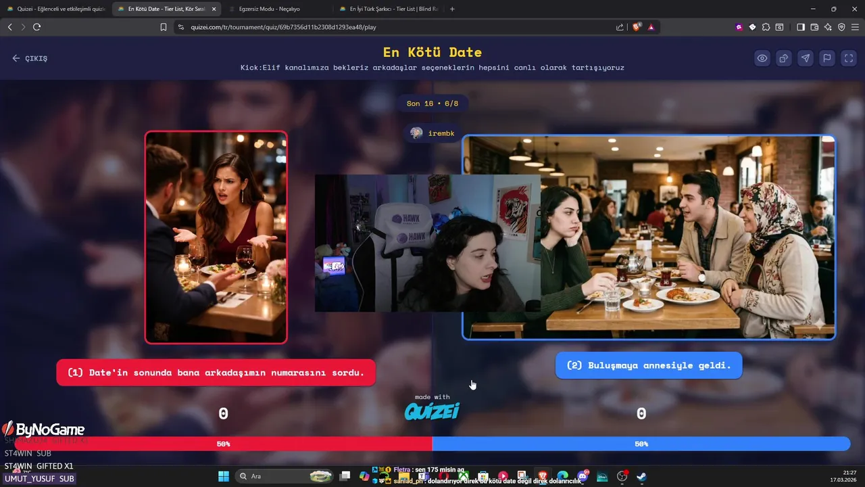This screenshot has height=487, width=865.
Task: Open Microsoft Edge from taskbar
Action: click(x=562, y=476)
